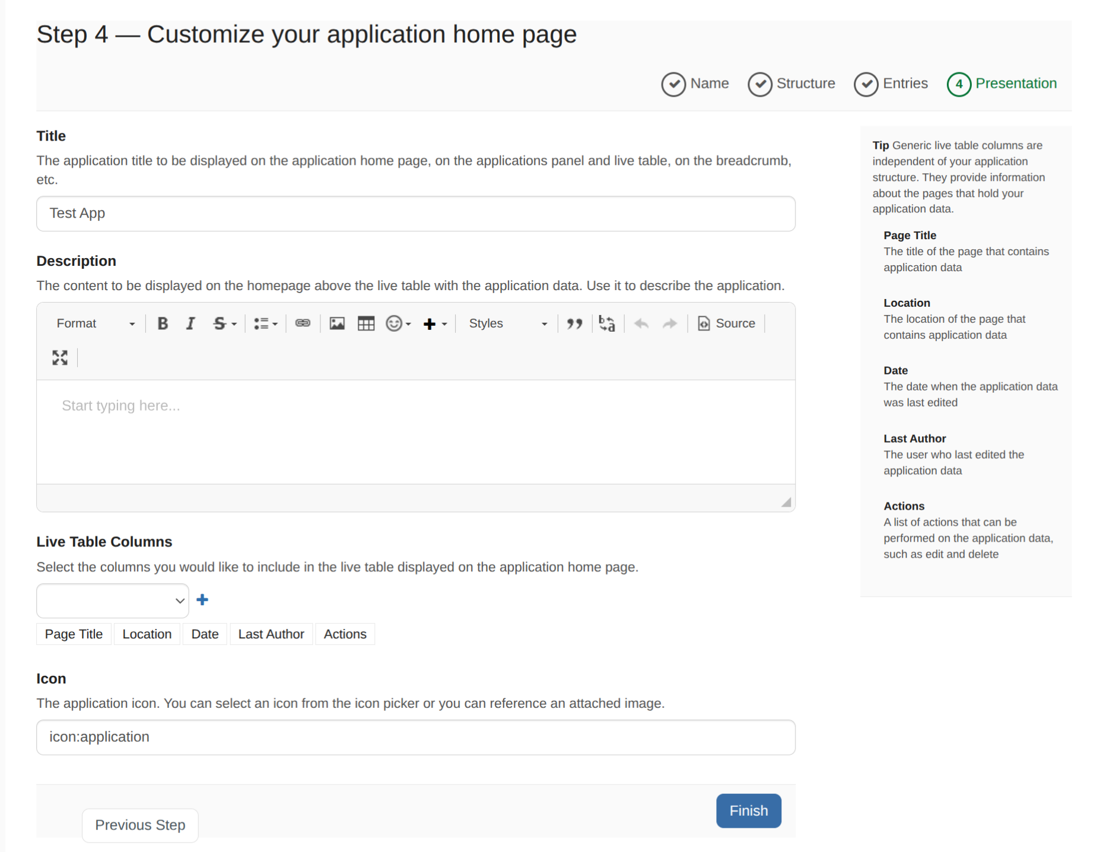Click the Finish button

click(748, 810)
